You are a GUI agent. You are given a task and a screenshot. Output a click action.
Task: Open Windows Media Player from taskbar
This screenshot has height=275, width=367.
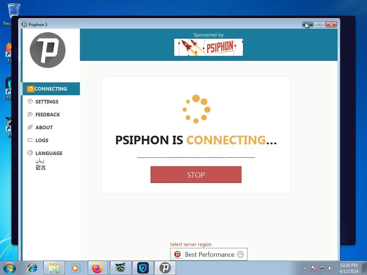(76, 268)
